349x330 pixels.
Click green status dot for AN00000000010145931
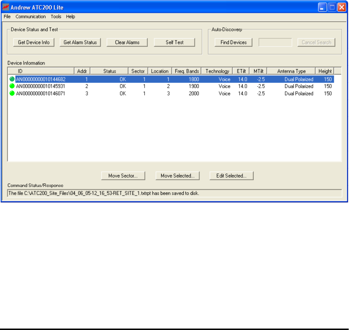[12, 86]
